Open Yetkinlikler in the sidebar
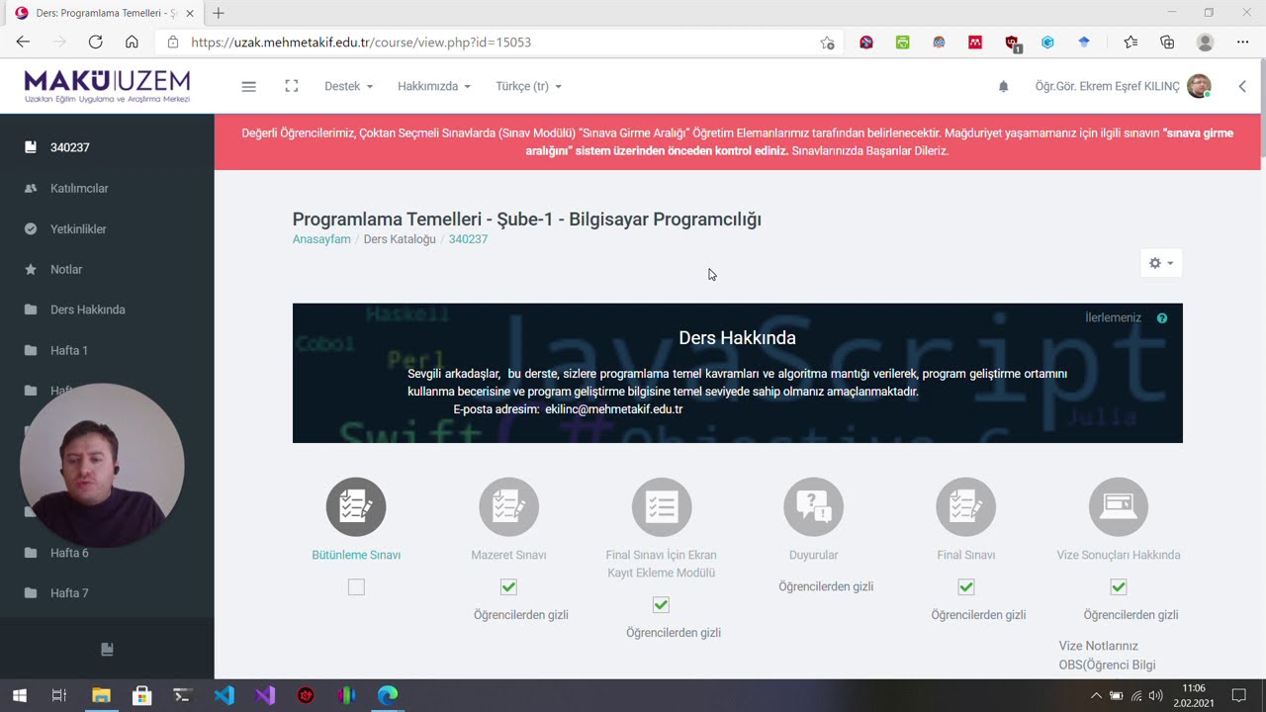 coord(107,228)
